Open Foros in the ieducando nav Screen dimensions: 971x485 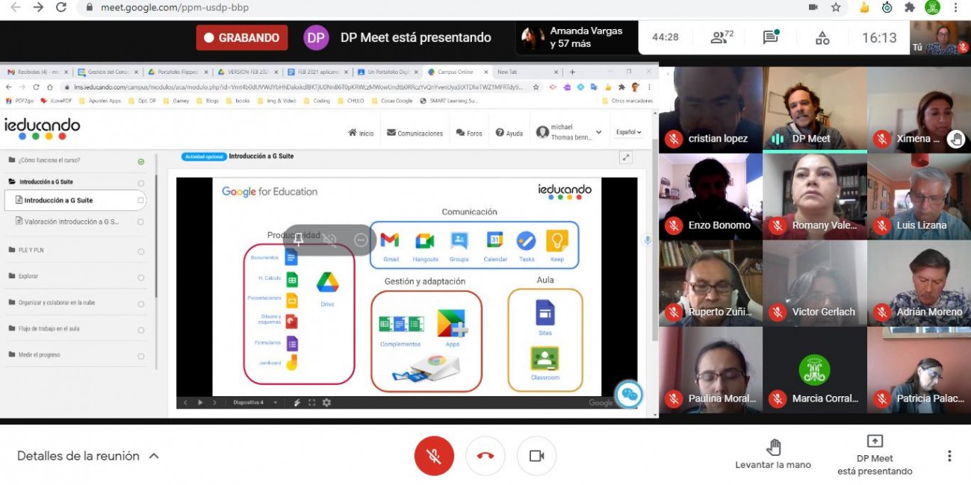click(x=469, y=133)
